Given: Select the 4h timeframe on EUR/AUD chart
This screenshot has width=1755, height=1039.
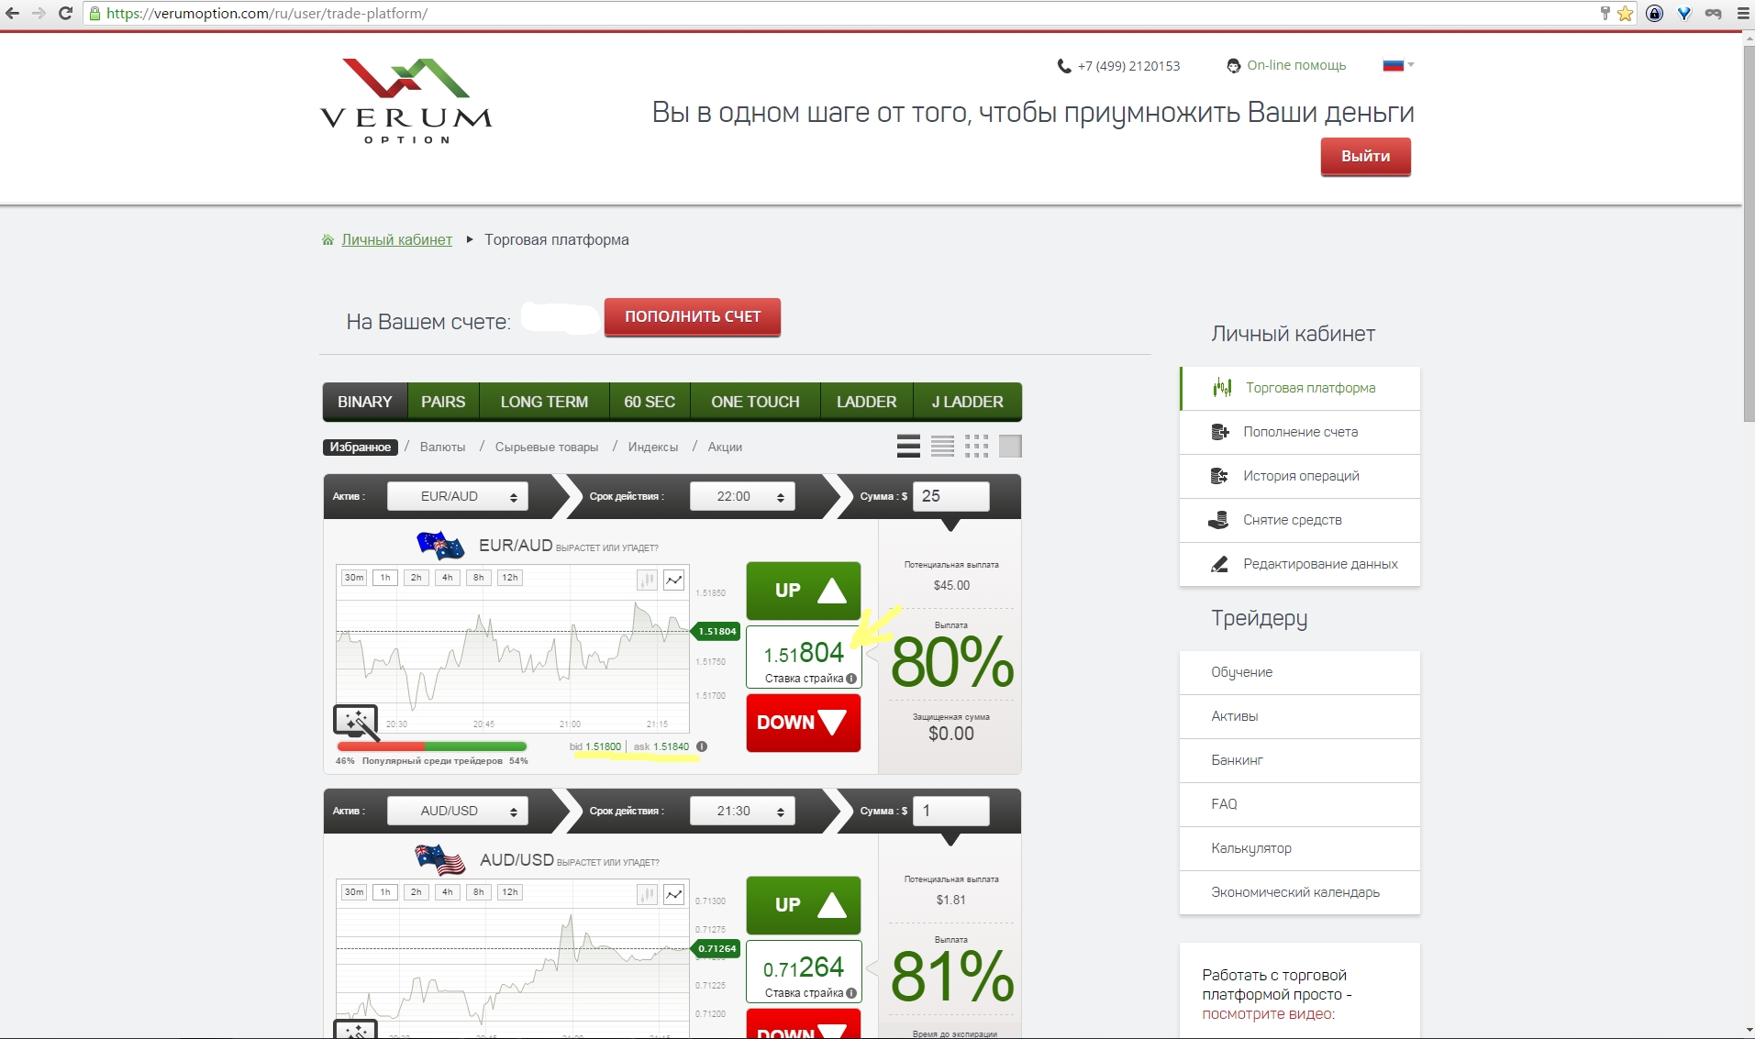Looking at the screenshot, I should click(x=447, y=578).
